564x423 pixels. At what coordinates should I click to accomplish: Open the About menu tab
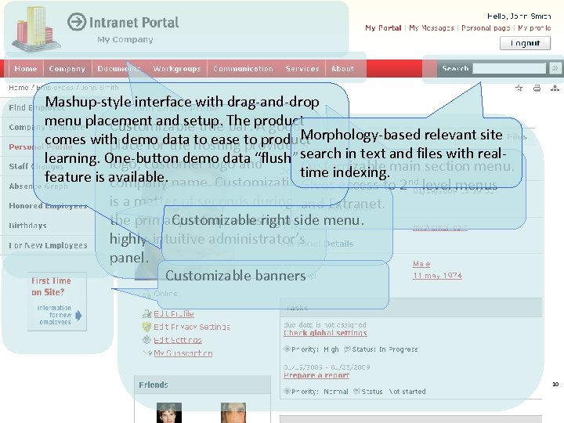point(343,68)
